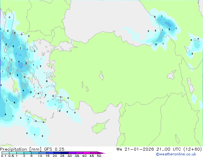Click the legend label '0.1'
Image resolution: width=203 pixels, height=157 pixels.
4,156
